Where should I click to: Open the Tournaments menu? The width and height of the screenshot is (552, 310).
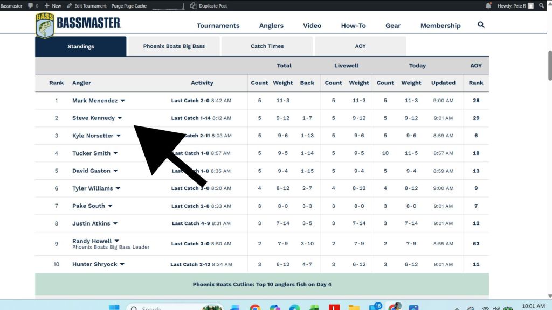pos(218,25)
